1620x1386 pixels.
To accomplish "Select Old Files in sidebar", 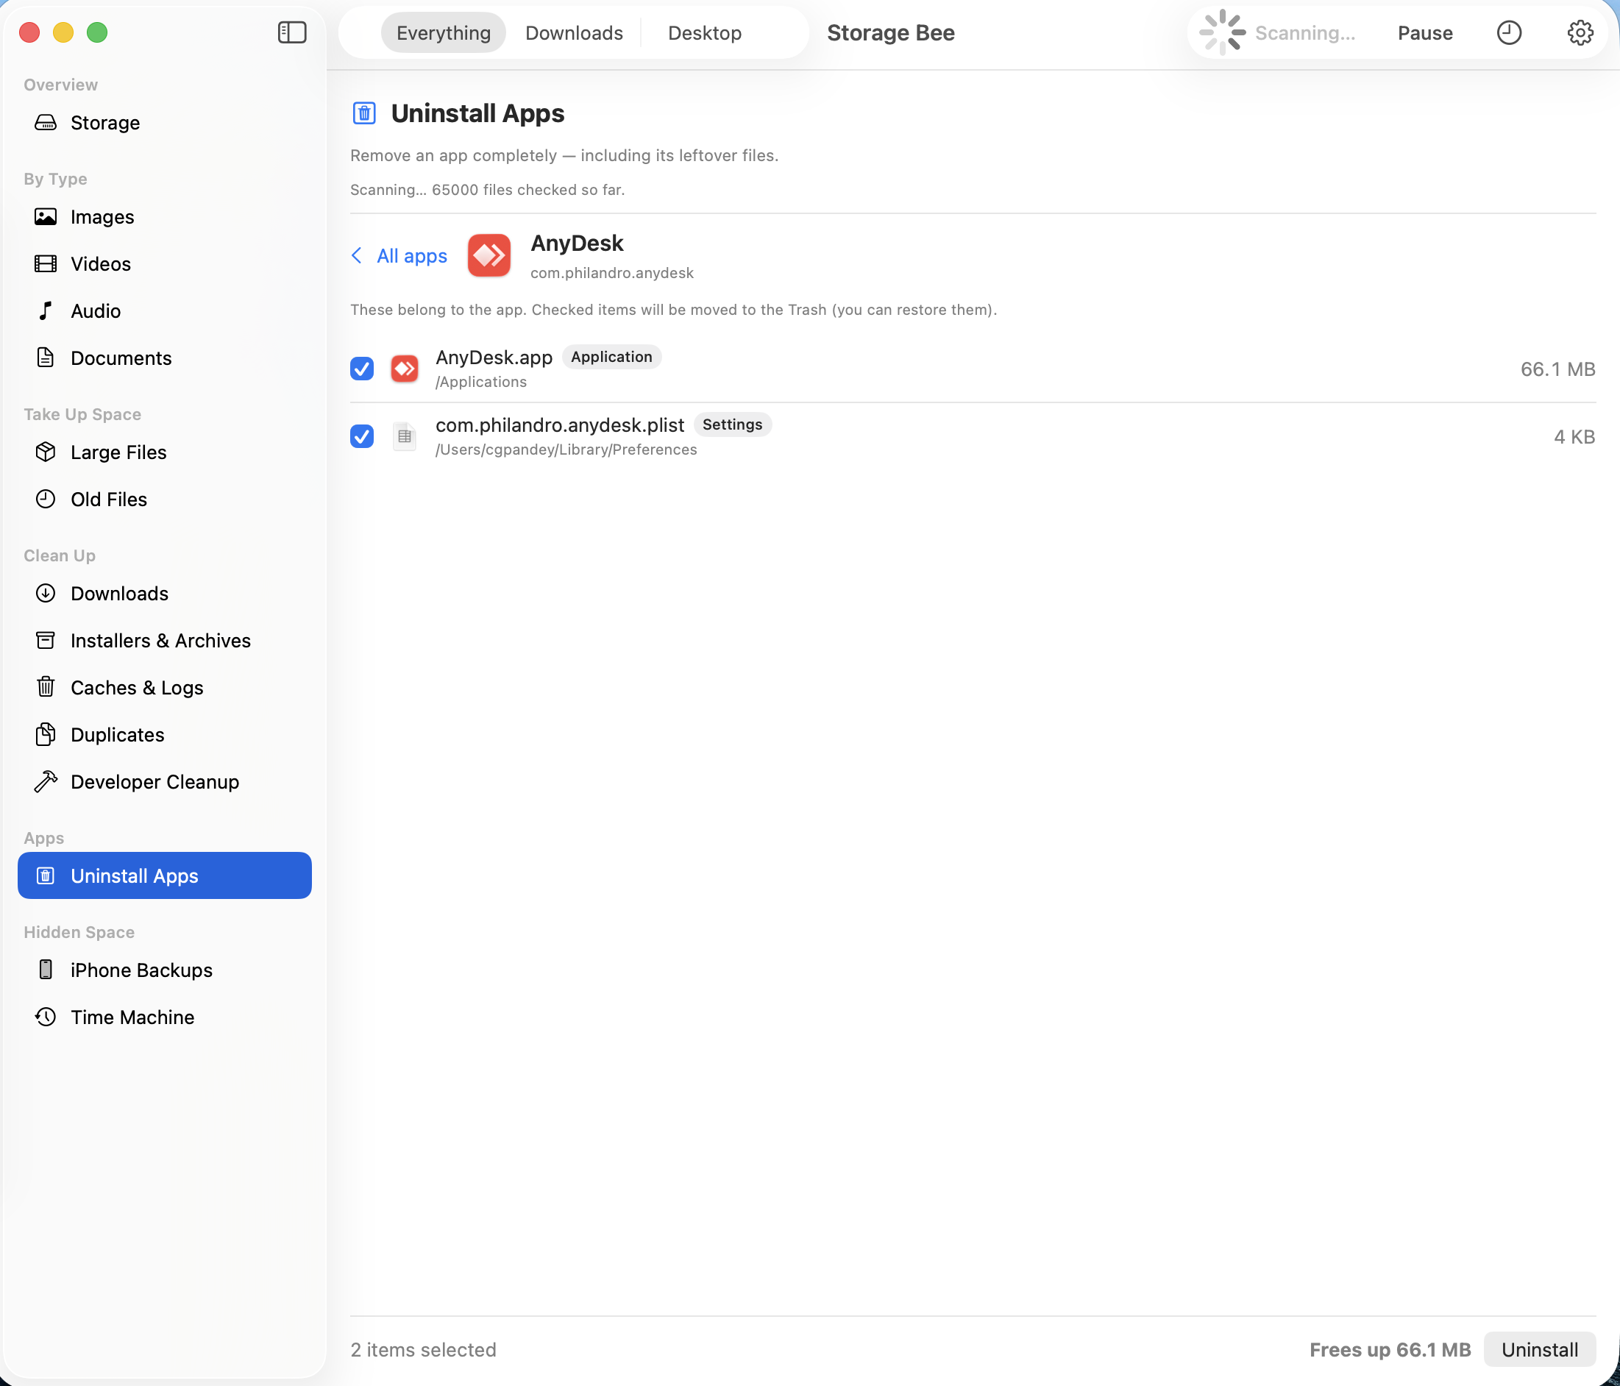I will [x=164, y=499].
